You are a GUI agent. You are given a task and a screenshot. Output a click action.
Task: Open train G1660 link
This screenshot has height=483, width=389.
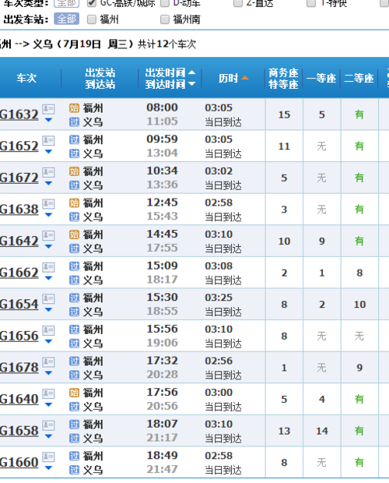point(19,463)
